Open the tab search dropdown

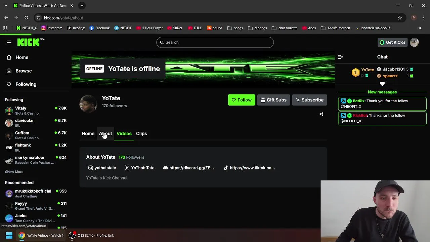(6, 6)
